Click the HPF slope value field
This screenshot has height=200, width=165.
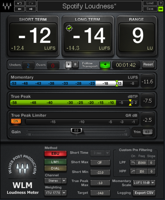(151, 171)
